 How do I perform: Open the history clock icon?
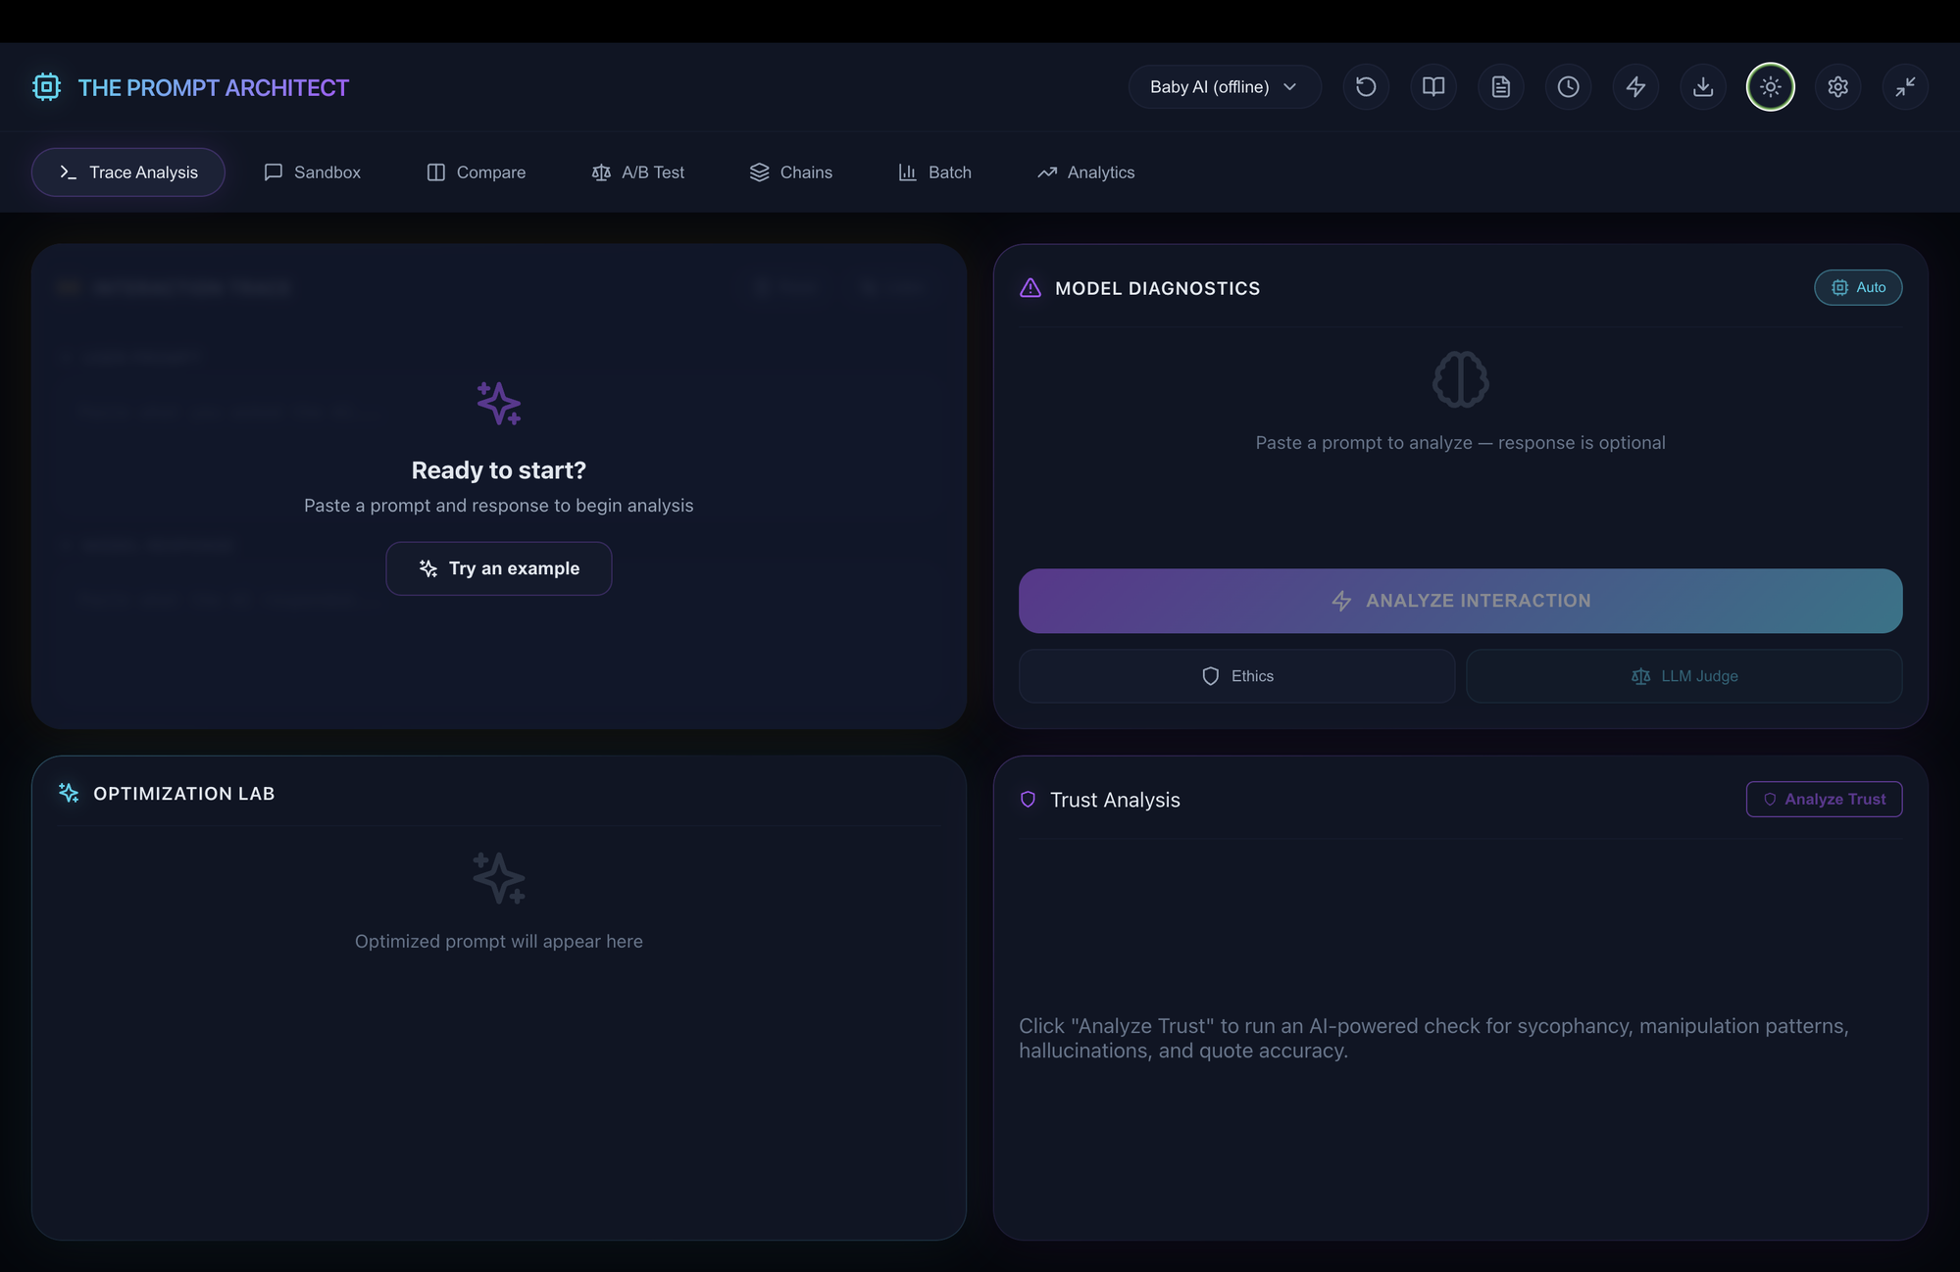tap(1569, 87)
